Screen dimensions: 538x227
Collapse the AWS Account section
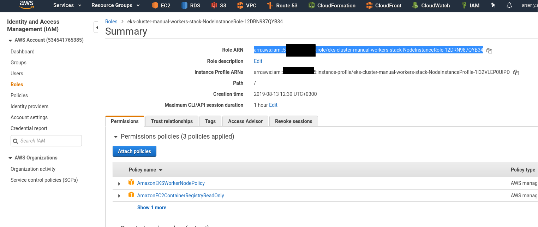pos(10,40)
